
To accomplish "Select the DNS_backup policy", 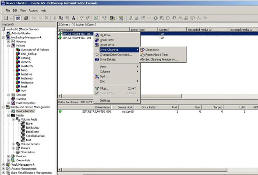I will [x=29, y=54].
